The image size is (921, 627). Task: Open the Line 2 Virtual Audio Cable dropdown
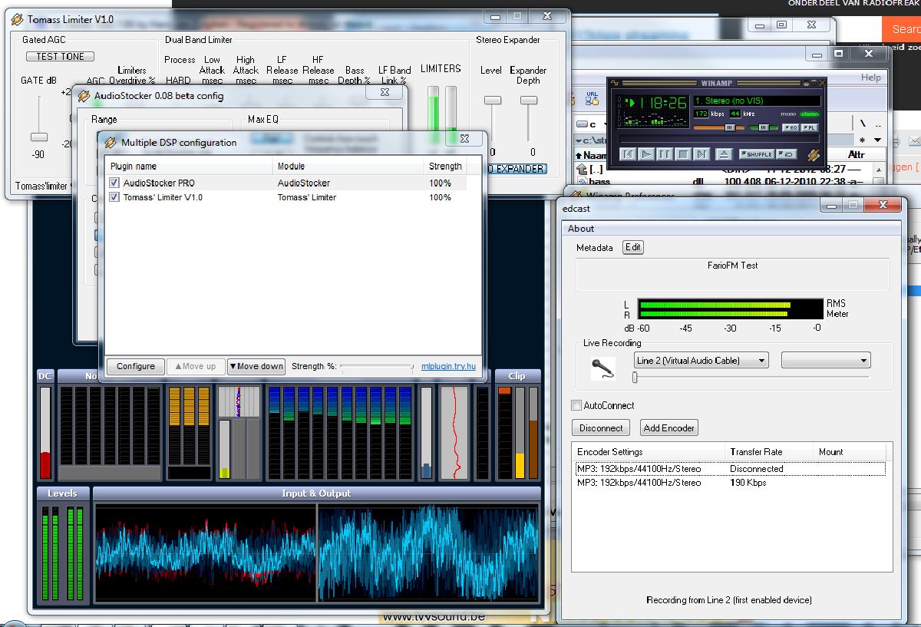701,360
